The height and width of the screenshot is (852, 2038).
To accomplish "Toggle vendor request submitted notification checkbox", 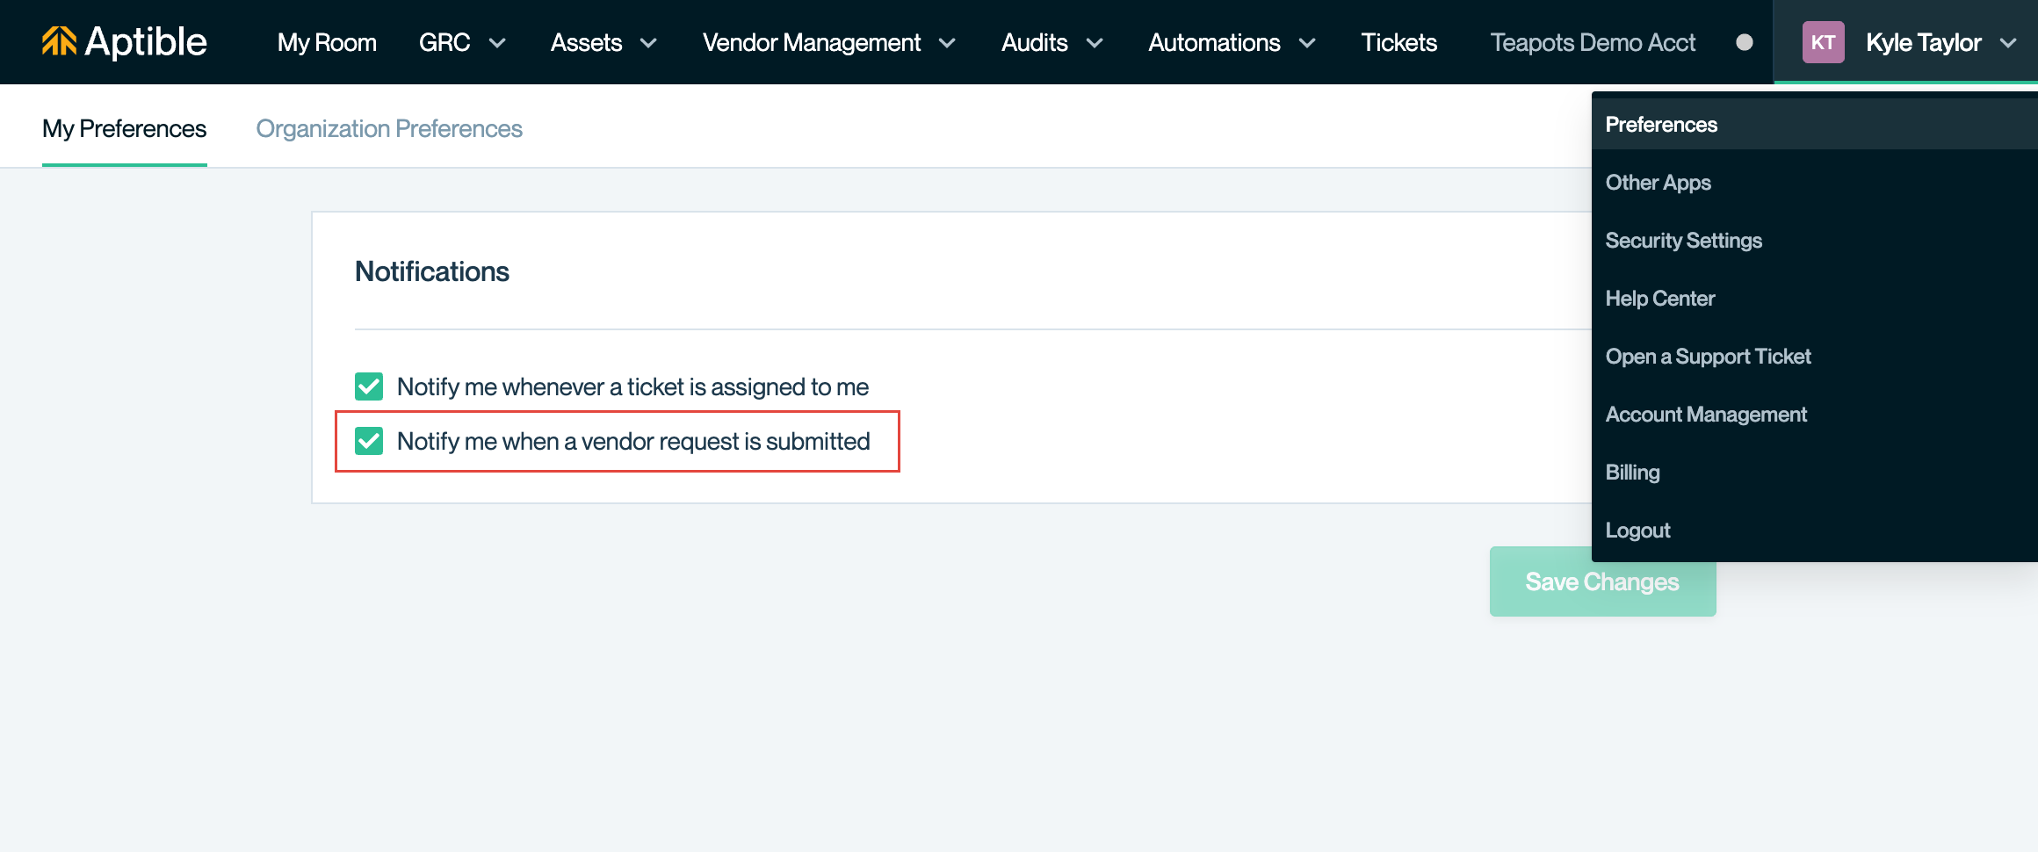I will (x=369, y=441).
